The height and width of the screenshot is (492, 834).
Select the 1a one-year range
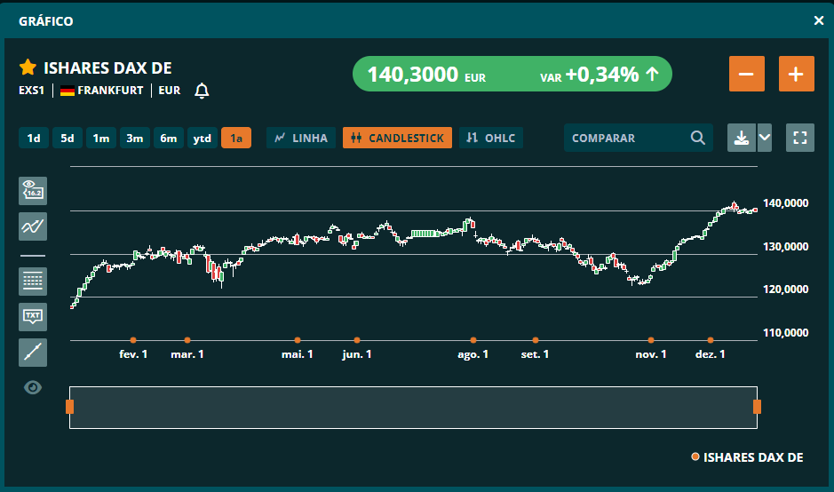(236, 139)
